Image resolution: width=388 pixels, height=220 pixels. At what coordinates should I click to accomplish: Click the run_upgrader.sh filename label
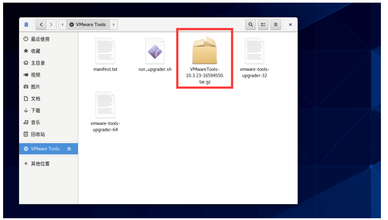click(155, 69)
